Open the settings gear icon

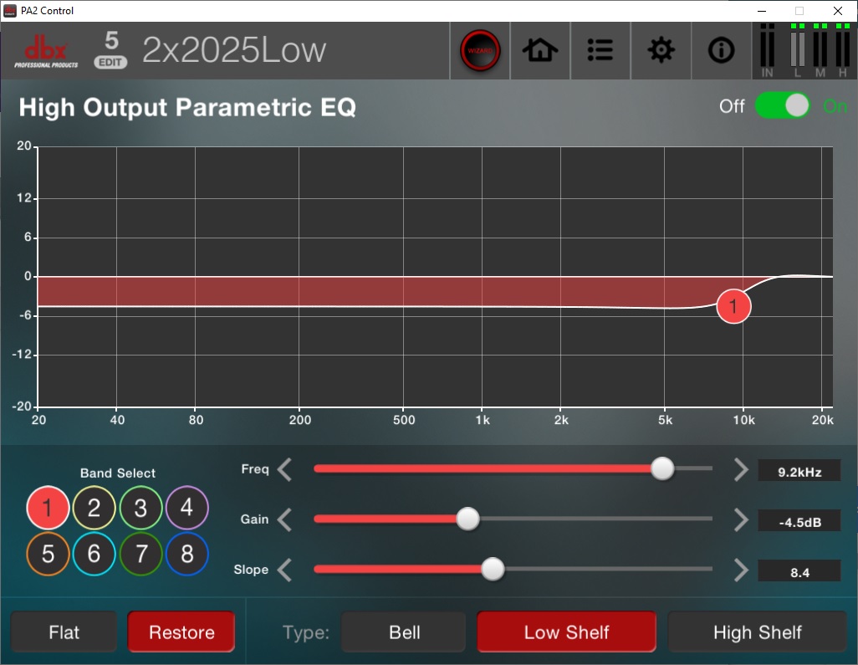[x=661, y=50]
